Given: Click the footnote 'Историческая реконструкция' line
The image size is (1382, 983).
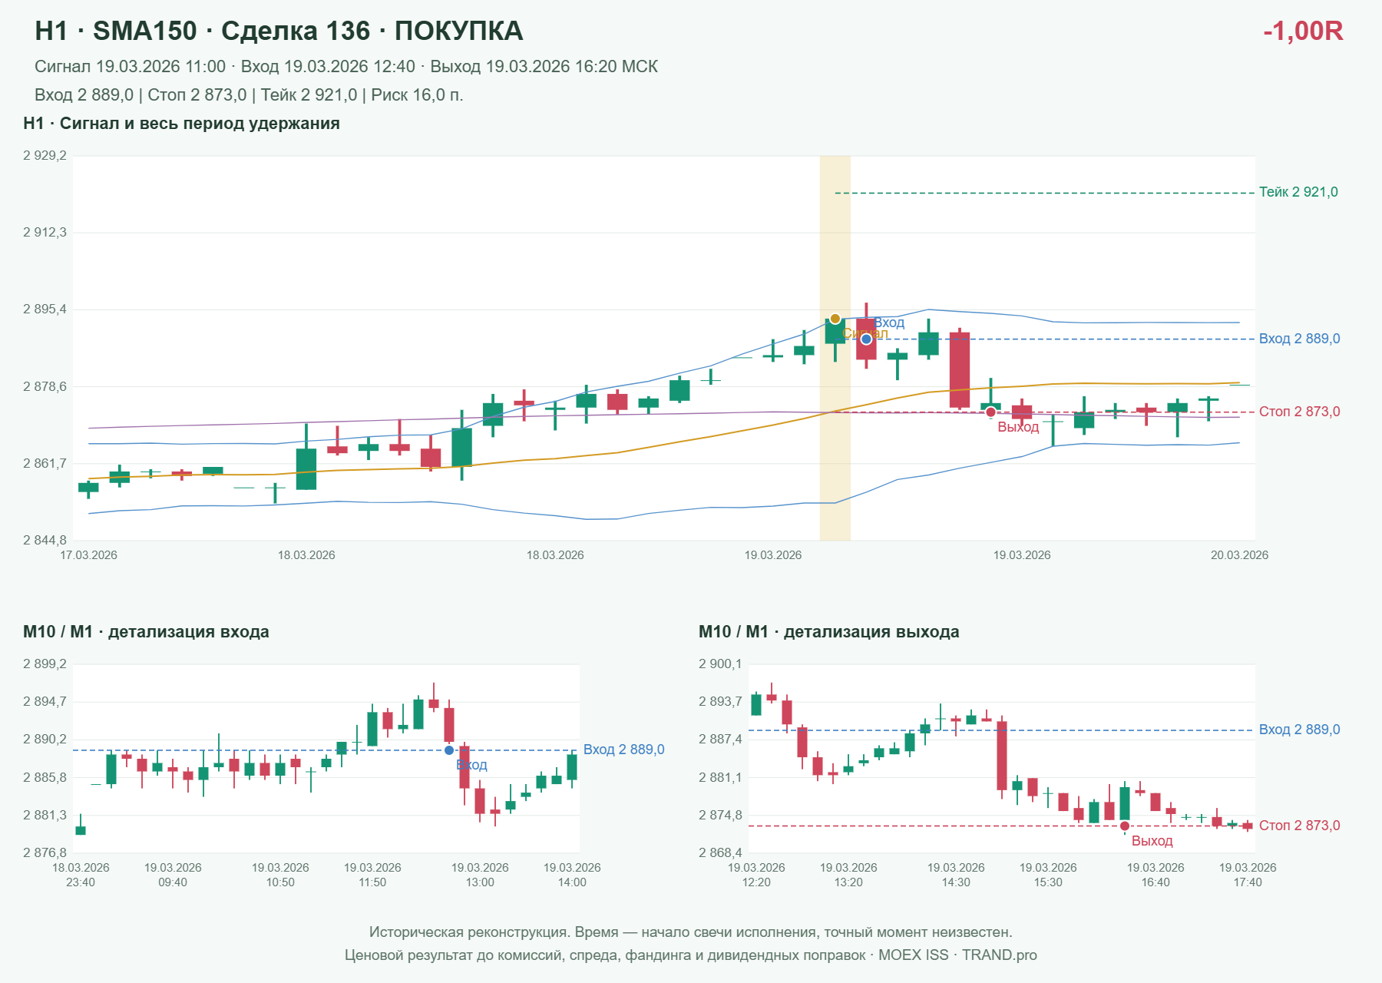Looking at the screenshot, I should pyautogui.click(x=691, y=932).
